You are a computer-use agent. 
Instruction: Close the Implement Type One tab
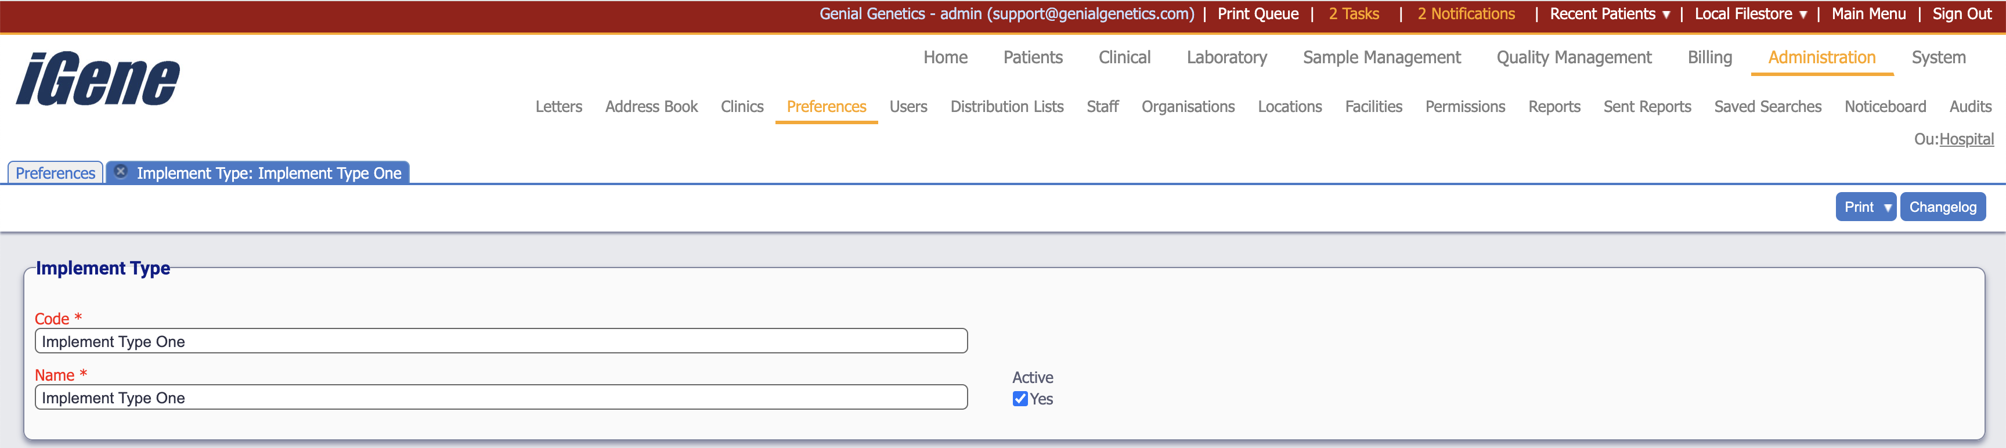(x=121, y=171)
